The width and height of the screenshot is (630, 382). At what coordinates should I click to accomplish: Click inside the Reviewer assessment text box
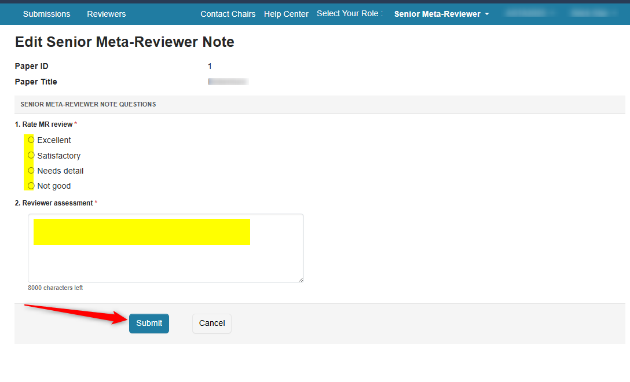coord(166,248)
